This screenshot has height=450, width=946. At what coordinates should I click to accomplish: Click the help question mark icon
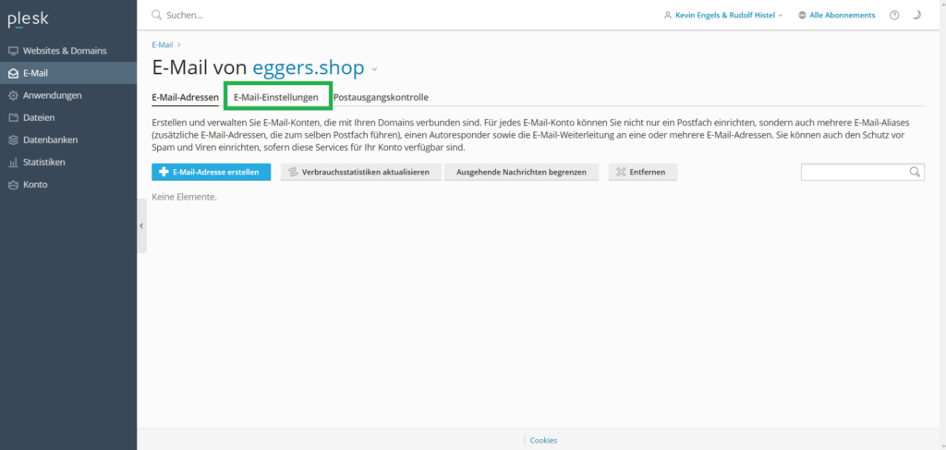[x=894, y=16]
